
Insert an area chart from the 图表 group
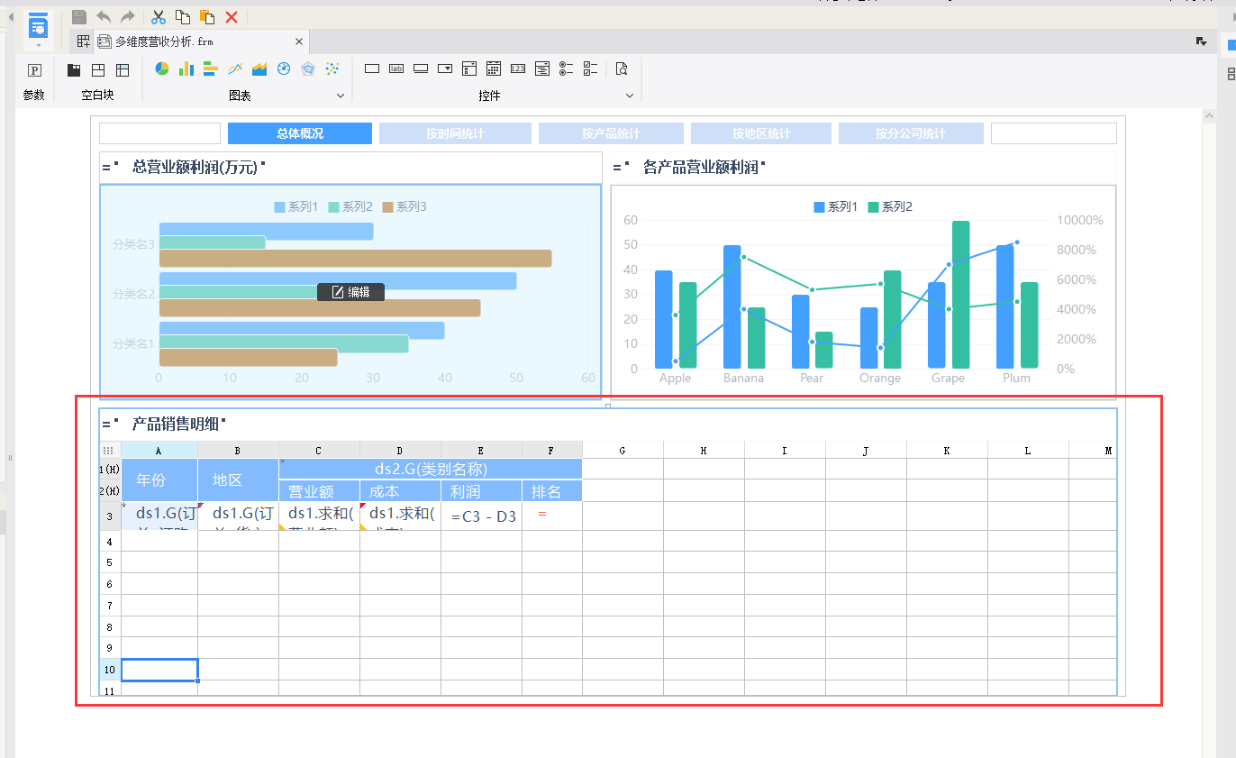pyautogui.click(x=259, y=68)
